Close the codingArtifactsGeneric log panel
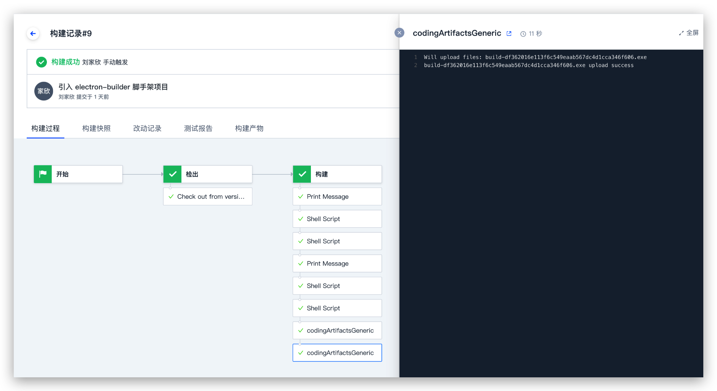 pos(399,33)
